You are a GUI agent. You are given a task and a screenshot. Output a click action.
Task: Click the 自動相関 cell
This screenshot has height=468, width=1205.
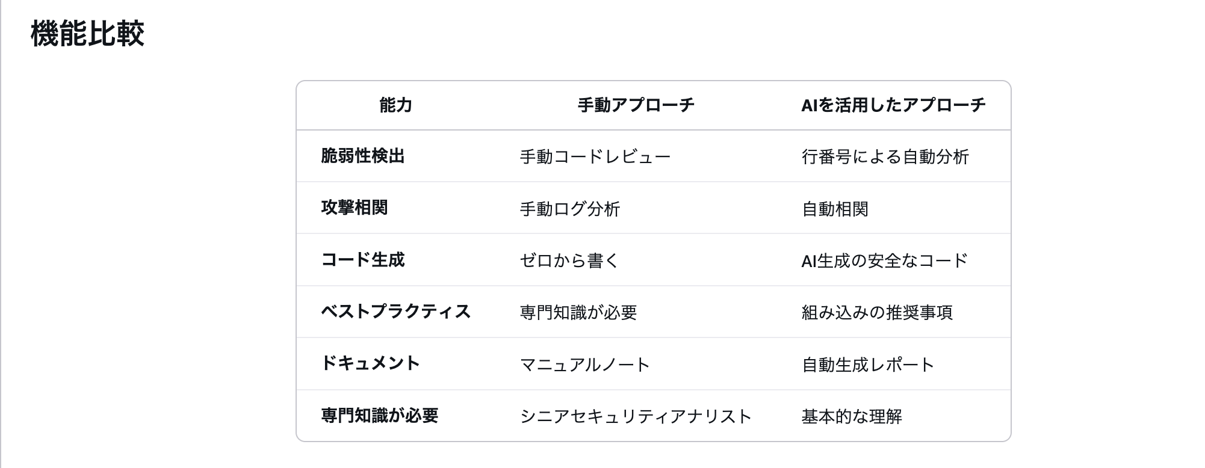coord(835,209)
